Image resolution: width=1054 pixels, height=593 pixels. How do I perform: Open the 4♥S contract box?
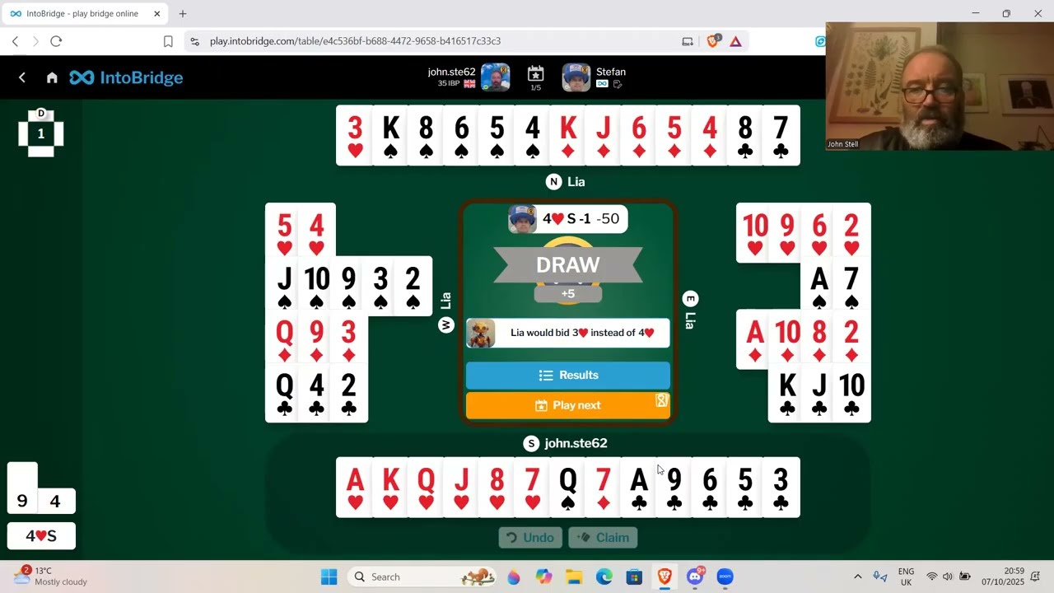[x=41, y=536]
